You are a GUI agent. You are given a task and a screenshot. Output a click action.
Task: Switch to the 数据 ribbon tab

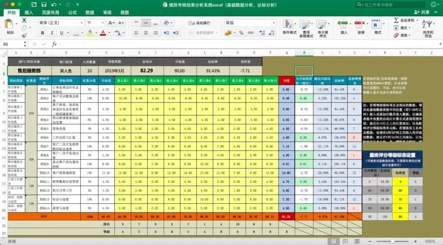click(90, 12)
